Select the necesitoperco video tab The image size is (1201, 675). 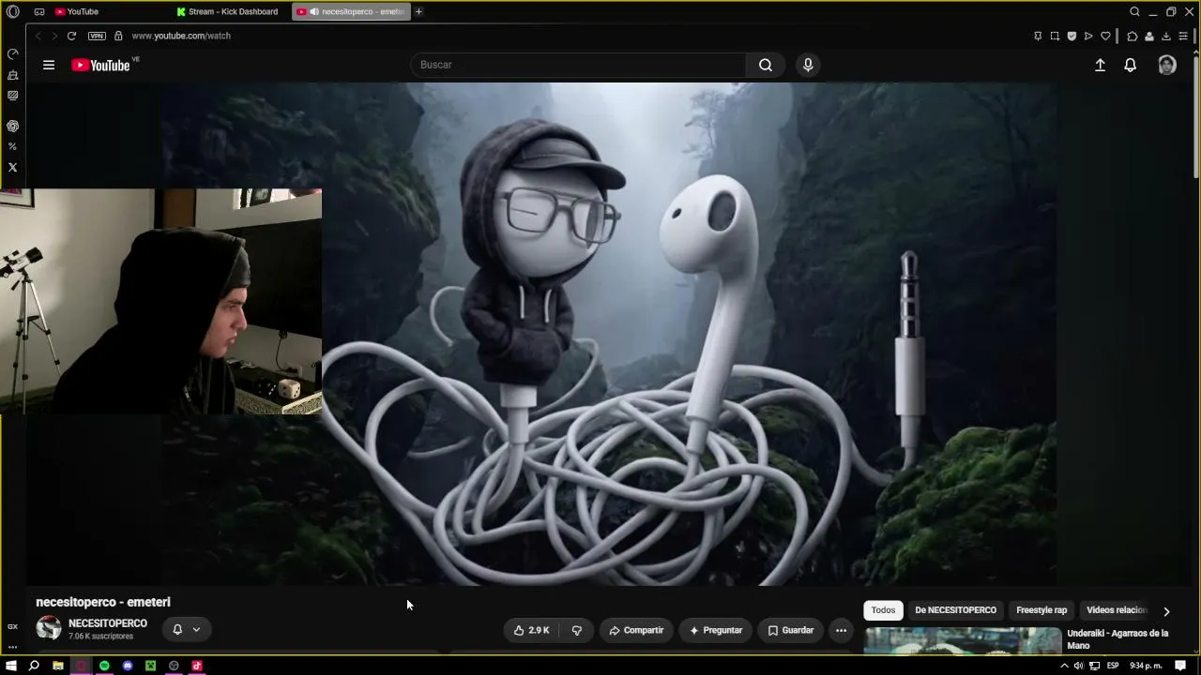click(x=352, y=11)
